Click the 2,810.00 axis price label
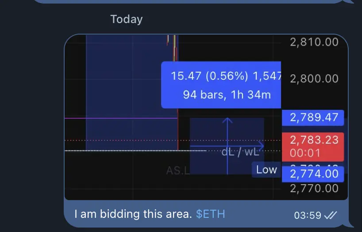Screen dimensions: 362x232 (314, 42)
